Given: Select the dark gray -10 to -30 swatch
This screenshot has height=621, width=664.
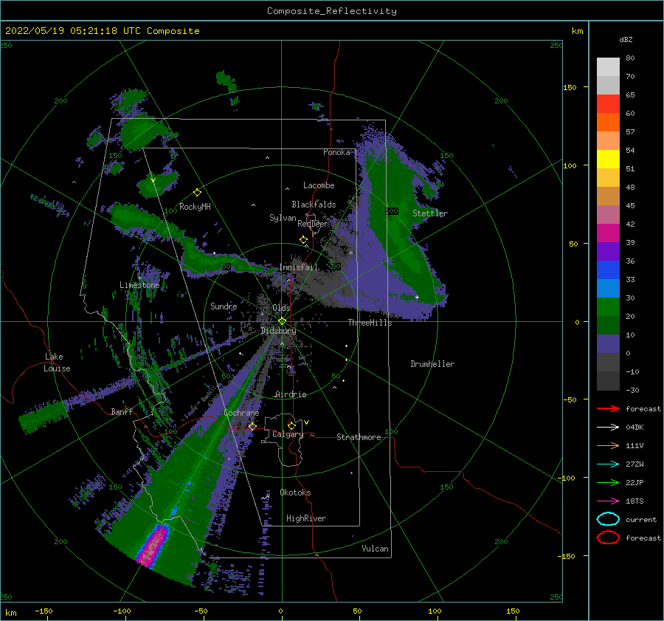Looking at the screenshot, I should click(x=608, y=381).
